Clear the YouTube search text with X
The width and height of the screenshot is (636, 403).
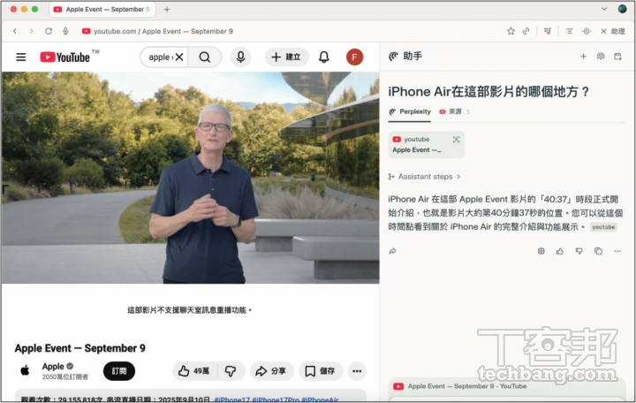(179, 57)
